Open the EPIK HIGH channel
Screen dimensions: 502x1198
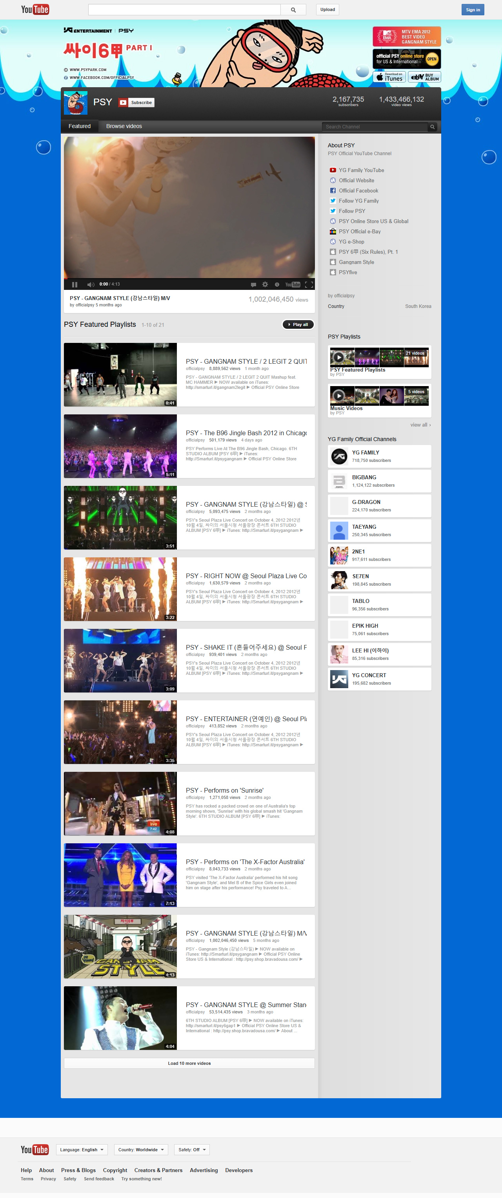tap(379, 630)
